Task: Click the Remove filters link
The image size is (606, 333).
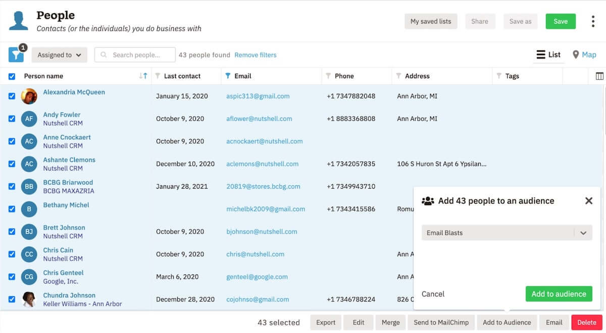Action: click(256, 55)
